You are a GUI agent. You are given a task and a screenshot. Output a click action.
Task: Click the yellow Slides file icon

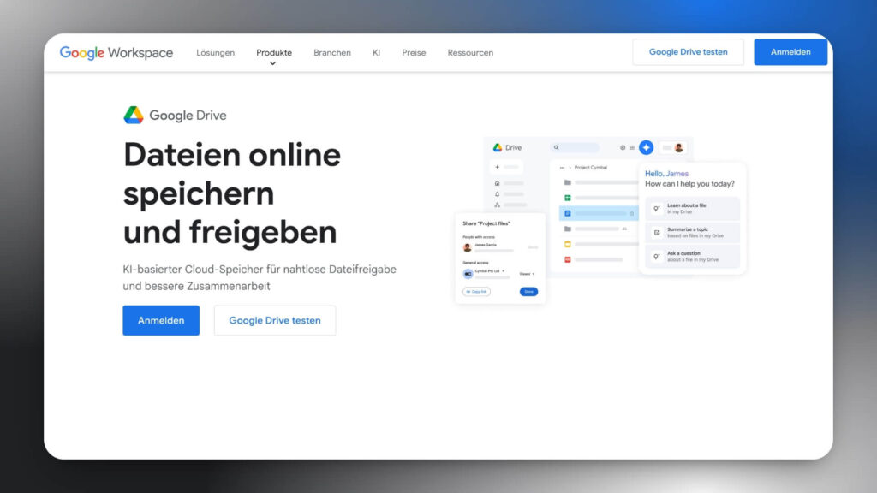pos(568,244)
